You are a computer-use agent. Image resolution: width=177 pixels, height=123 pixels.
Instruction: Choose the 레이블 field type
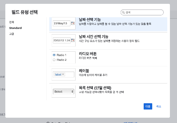(x=108, y=75)
